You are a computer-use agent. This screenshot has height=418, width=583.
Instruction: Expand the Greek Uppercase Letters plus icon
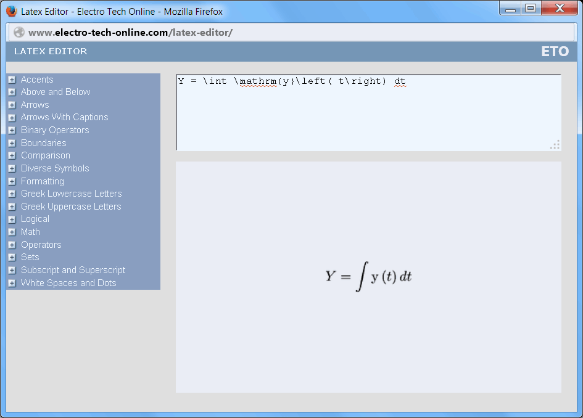pyautogui.click(x=12, y=207)
